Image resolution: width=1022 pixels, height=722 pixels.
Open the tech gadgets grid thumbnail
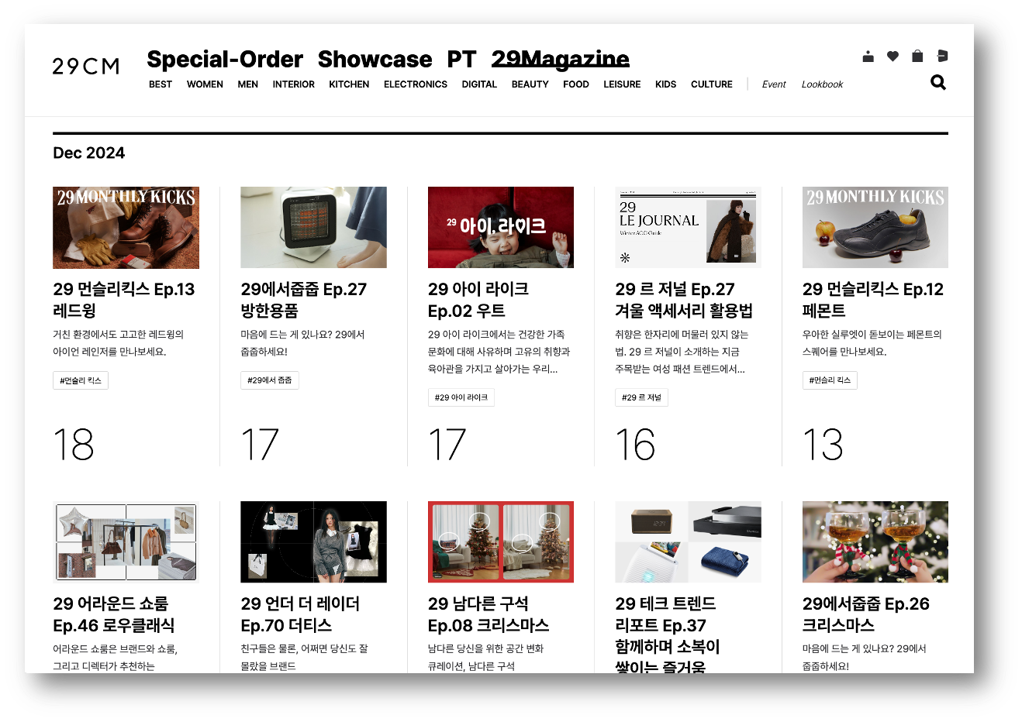pyautogui.click(x=688, y=541)
